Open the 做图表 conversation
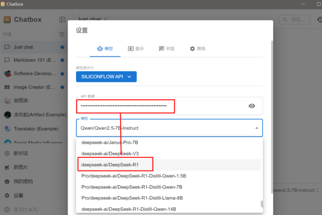 pos(34,101)
